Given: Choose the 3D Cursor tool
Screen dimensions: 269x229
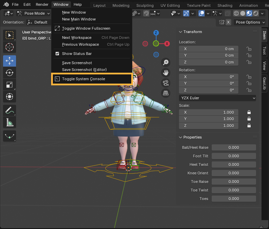Looking at the screenshot, I should click(x=10, y=47).
